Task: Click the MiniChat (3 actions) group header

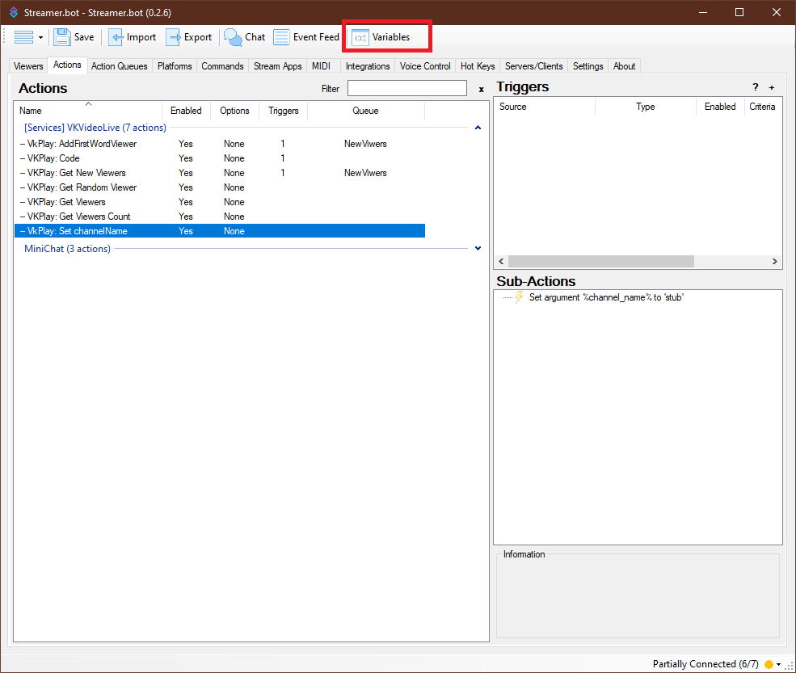Action: (x=68, y=249)
